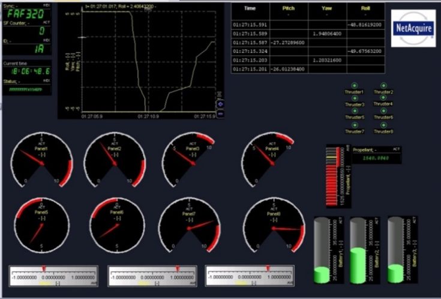The image size is (441, 299).
Task: Click the Battery3 cylinder level gauge
Action: click(396, 250)
